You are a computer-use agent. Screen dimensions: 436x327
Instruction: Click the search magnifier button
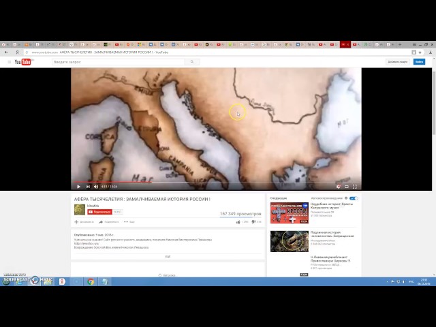click(192, 62)
